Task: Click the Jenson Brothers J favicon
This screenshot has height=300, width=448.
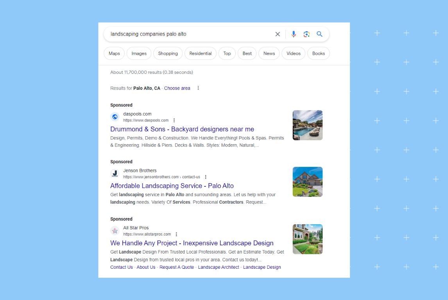Action: 115,173
